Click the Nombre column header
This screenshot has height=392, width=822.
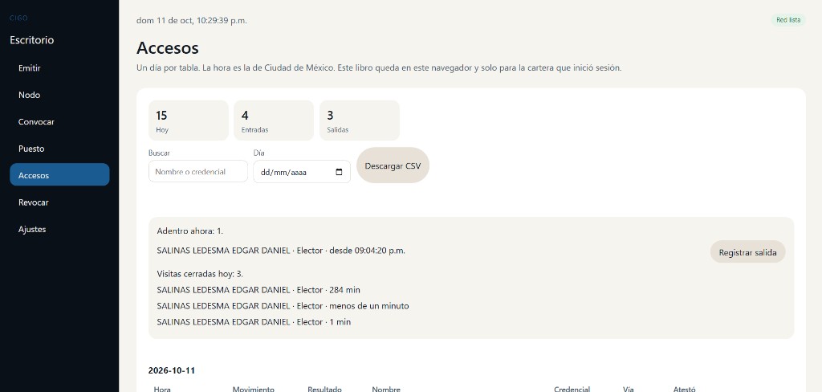pos(386,390)
